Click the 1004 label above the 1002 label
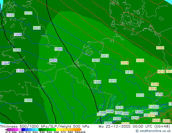 pyautogui.click(x=5, y=63)
